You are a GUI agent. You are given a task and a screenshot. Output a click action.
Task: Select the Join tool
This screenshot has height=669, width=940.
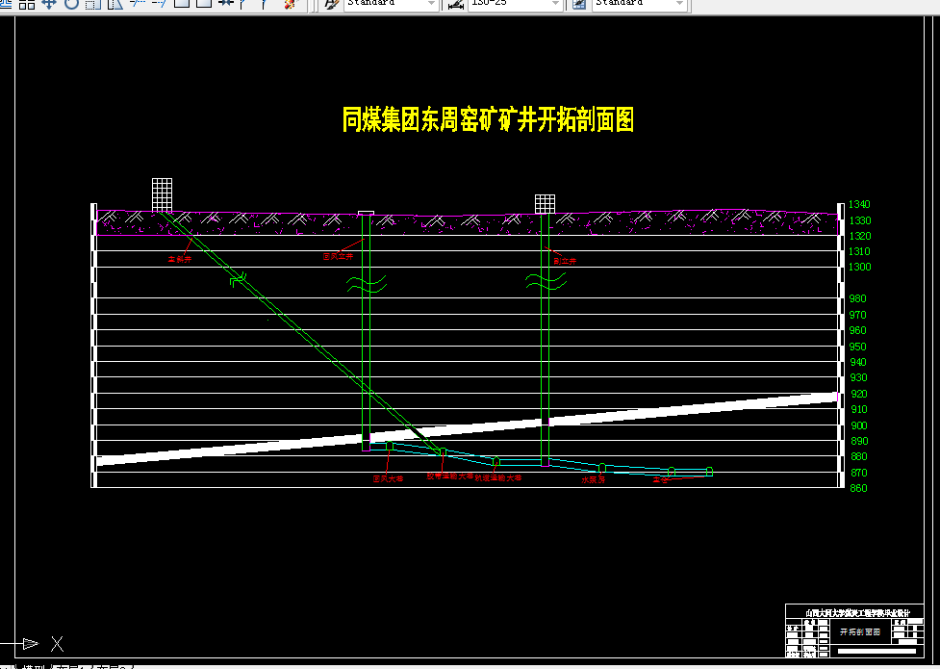pos(225,4)
